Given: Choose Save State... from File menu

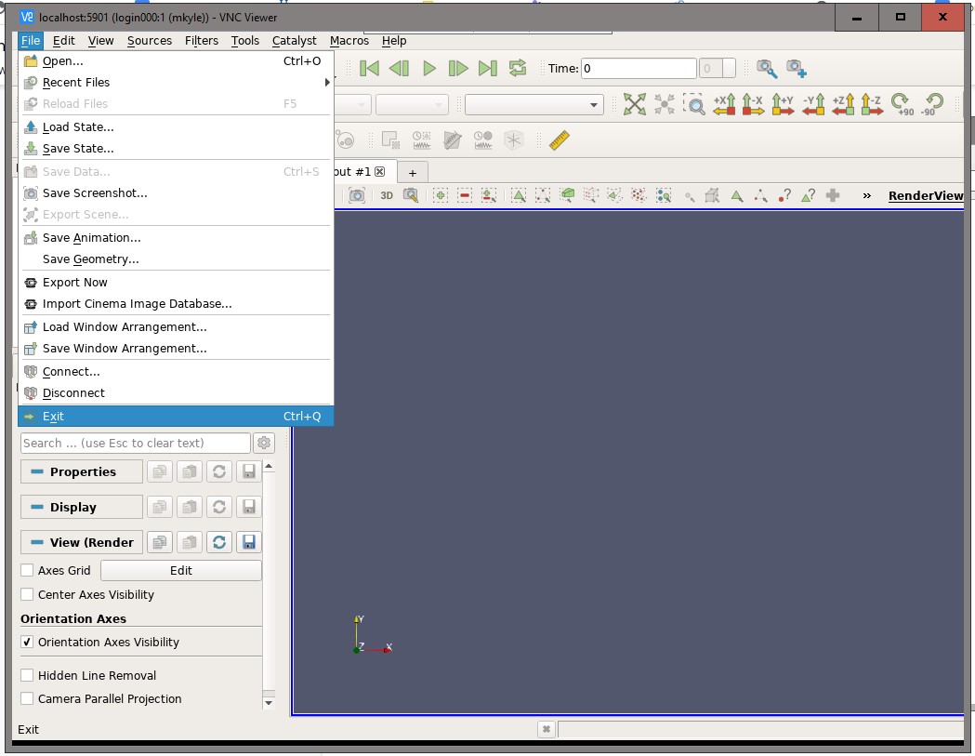Looking at the screenshot, I should (x=78, y=149).
